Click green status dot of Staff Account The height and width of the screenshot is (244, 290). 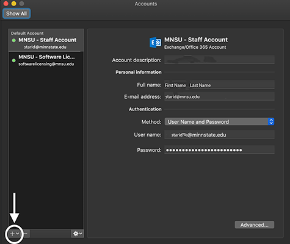(13, 40)
